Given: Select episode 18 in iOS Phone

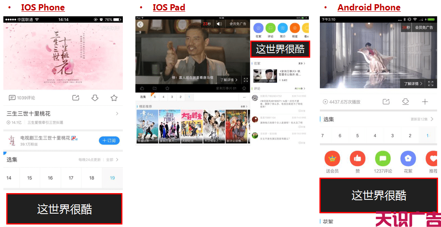Looking at the screenshot, I should pos(92,178).
